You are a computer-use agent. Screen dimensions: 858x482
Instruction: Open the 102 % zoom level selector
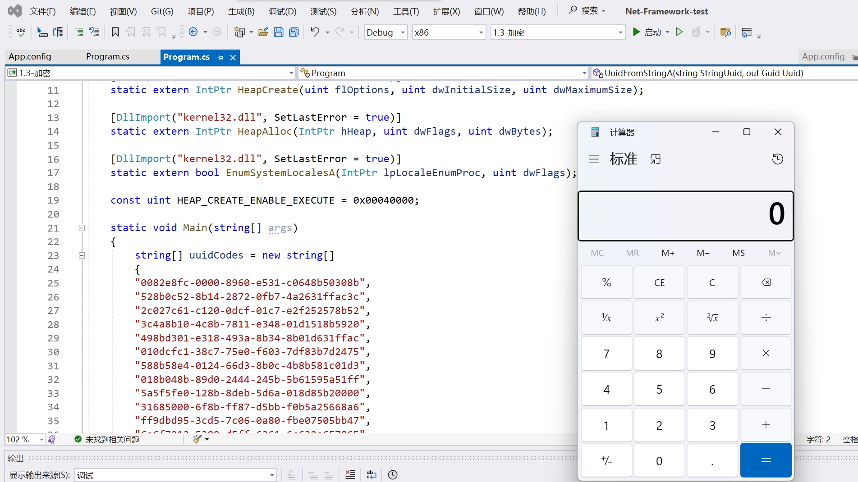pyautogui.click(x=41, y=439)
